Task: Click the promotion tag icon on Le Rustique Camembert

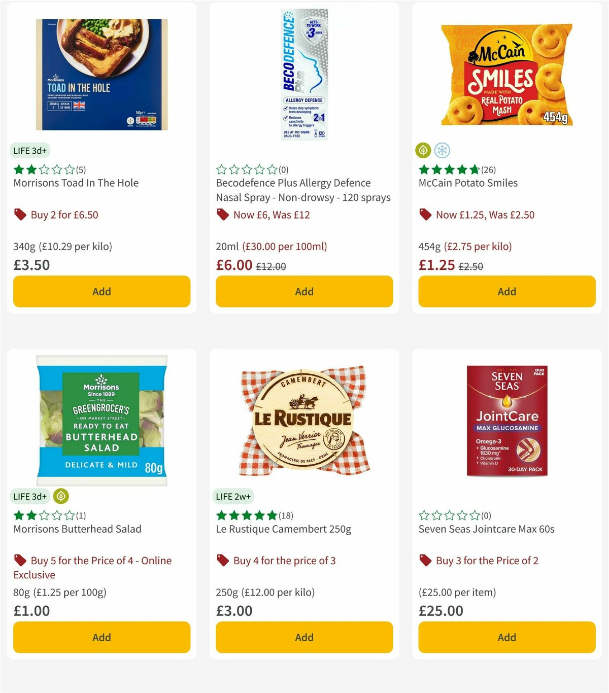Action: 223,561
